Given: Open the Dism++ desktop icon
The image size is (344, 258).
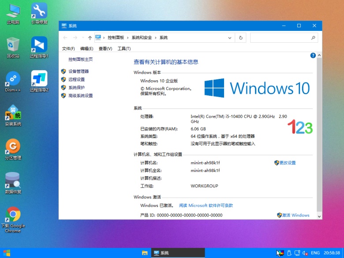Looking at the screenshot, I should (13, 81).
